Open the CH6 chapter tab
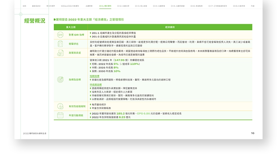 pyautogui.click(x=197, y=6)
